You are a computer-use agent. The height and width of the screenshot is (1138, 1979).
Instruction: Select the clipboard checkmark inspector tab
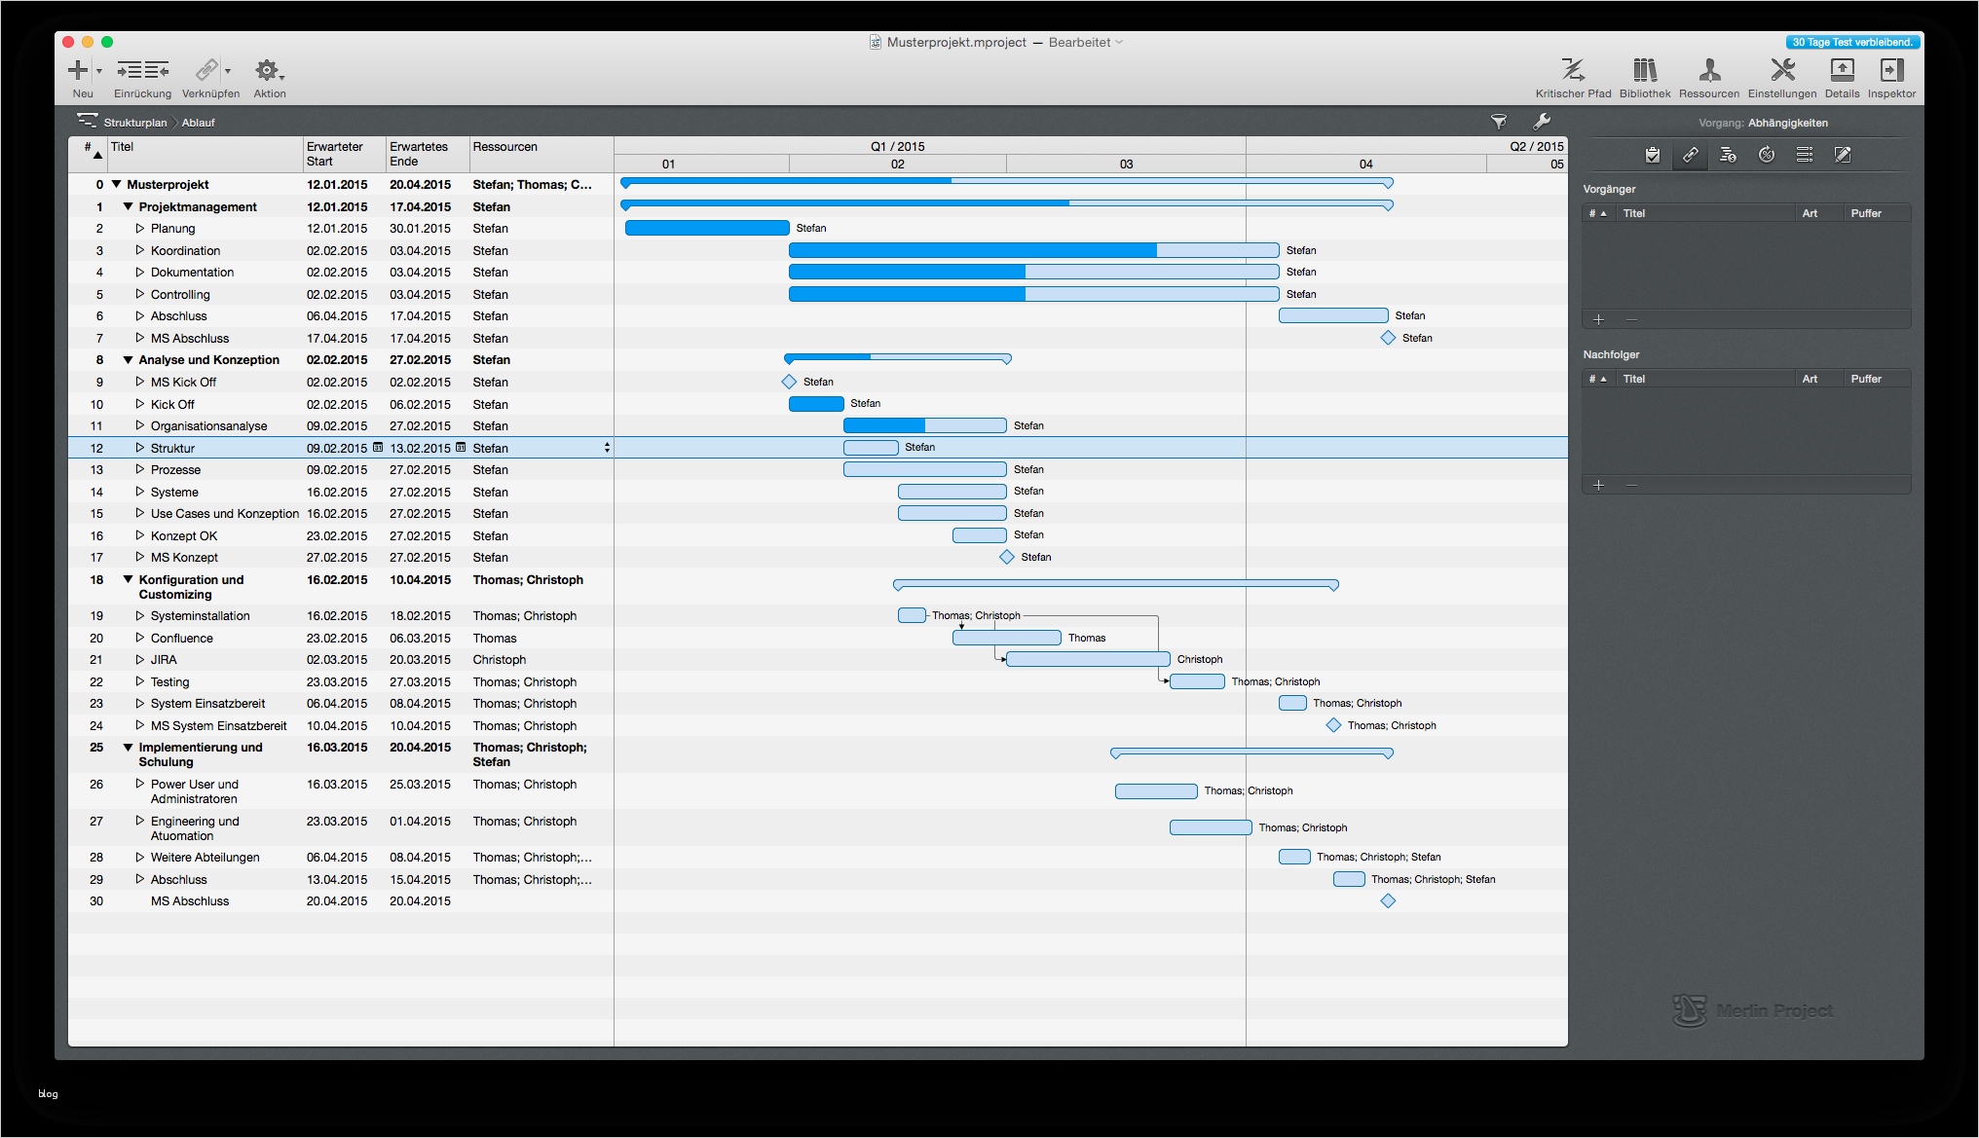[x=1653, y=155]
